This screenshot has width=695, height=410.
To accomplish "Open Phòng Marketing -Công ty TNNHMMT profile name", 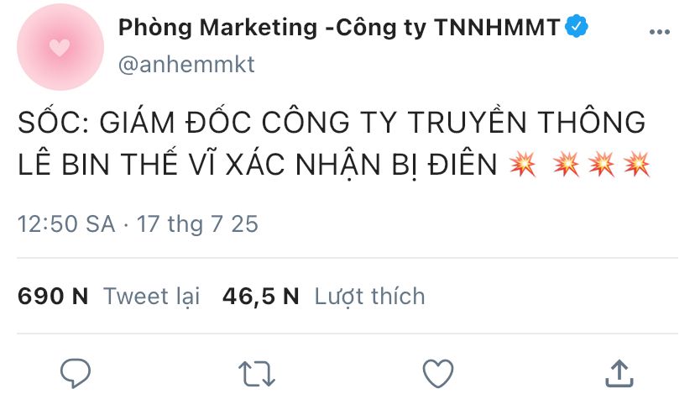I will (339, 27).
